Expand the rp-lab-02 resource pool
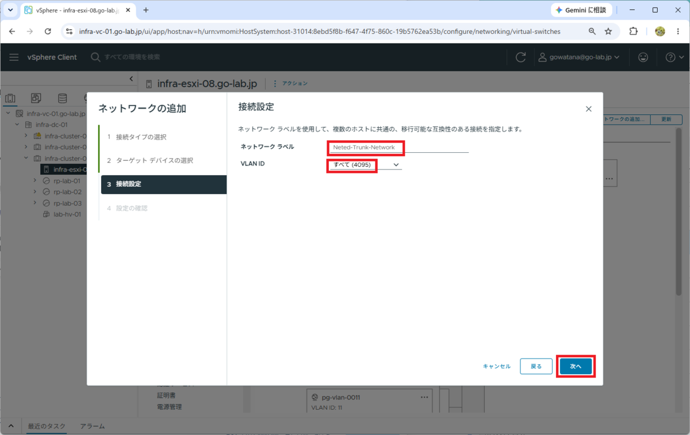Image resolution: width=690 pixels, height=435 pixels. click(36, 192)
